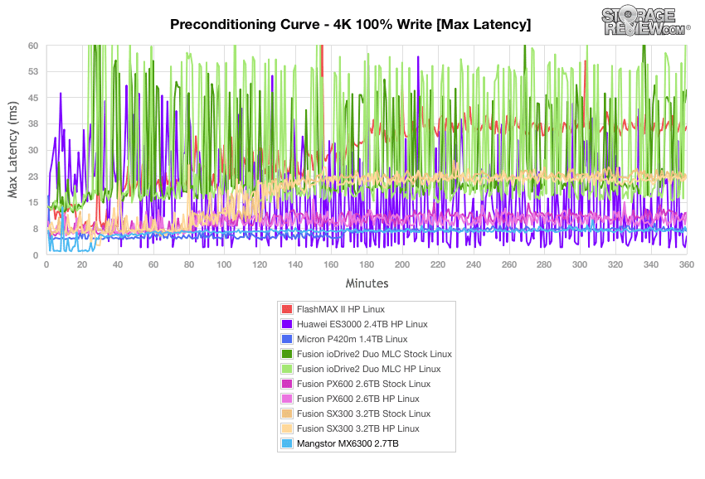This screenshot has width=705, height=479.
Task: Select the 45 ms y-axis tick label
Action: pyautogui.click(x=33, y=98)
